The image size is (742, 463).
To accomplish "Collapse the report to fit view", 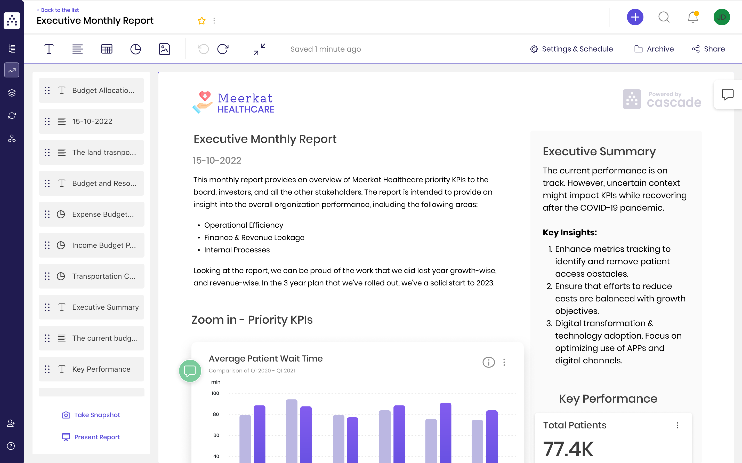I will click(x=259, y=49).
